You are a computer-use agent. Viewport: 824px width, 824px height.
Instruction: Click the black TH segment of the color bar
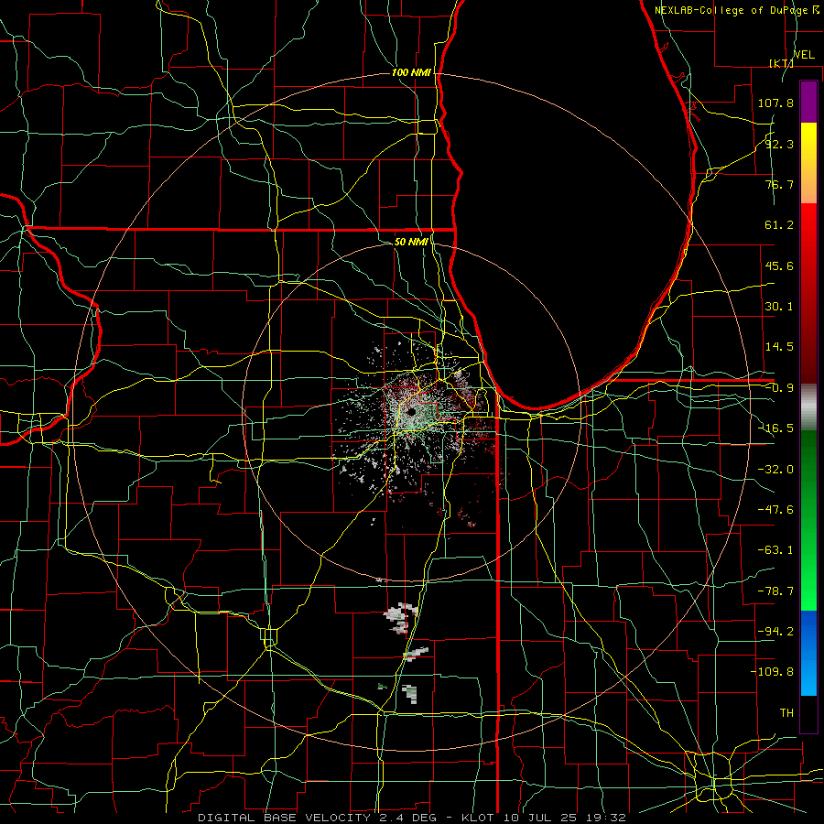[x=808, y=714]
